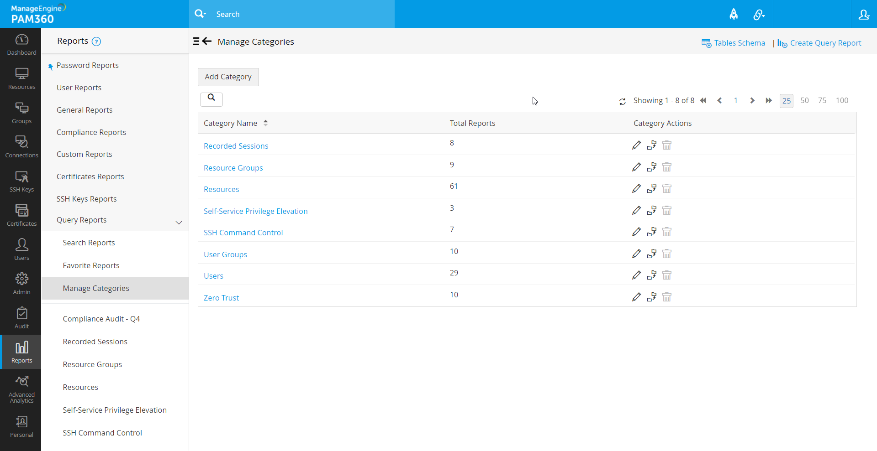Select page size 50 in pagination
This screenshot has height=451, width=877.
[804, 100]
